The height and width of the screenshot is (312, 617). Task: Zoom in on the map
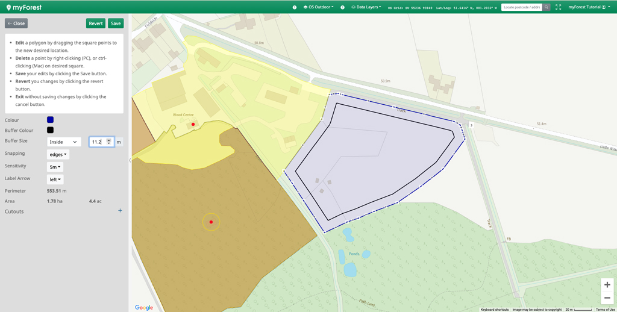[x=607, y=285]
